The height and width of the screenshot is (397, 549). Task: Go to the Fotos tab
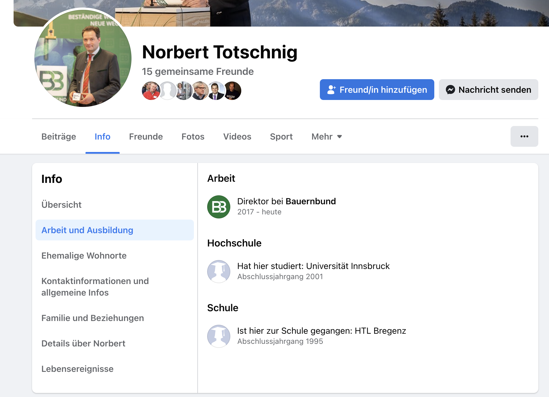tap(193, 136)
